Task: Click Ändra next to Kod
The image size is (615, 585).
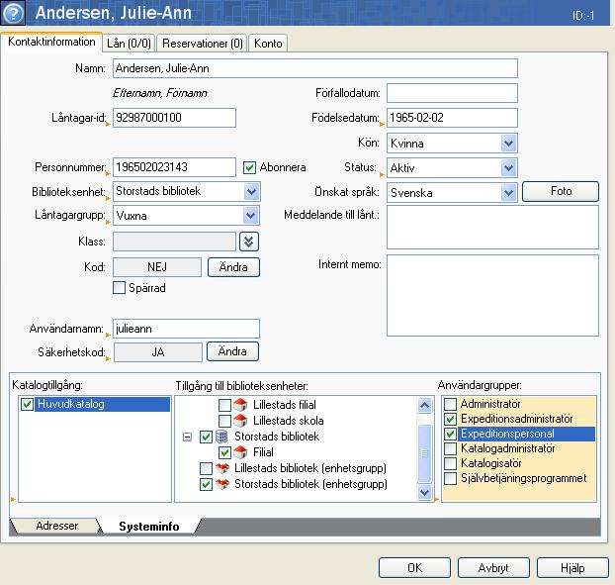Action: pos(233,267)
